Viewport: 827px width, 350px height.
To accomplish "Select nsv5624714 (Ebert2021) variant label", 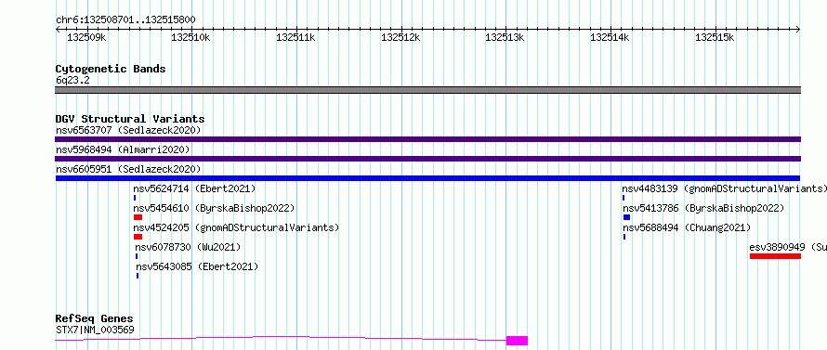I will (194, 188).
